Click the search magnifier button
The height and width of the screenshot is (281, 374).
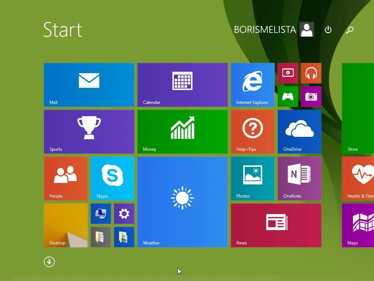(x=350, y=30)
